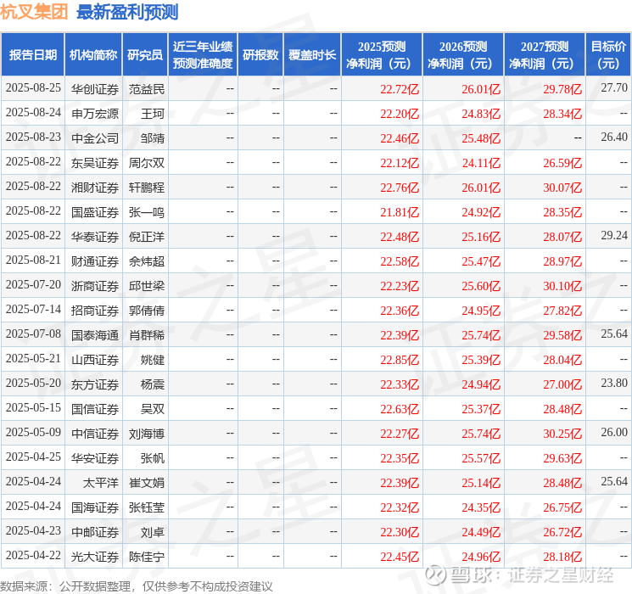Click 湘财证券 institution cell
Viewport: 632px width, 594px height.
coord(95,188)
